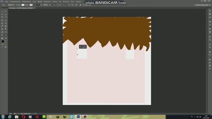Select the Lasso tool
The height and width of the screenshot is (119, 212).
tap(2, 14)
